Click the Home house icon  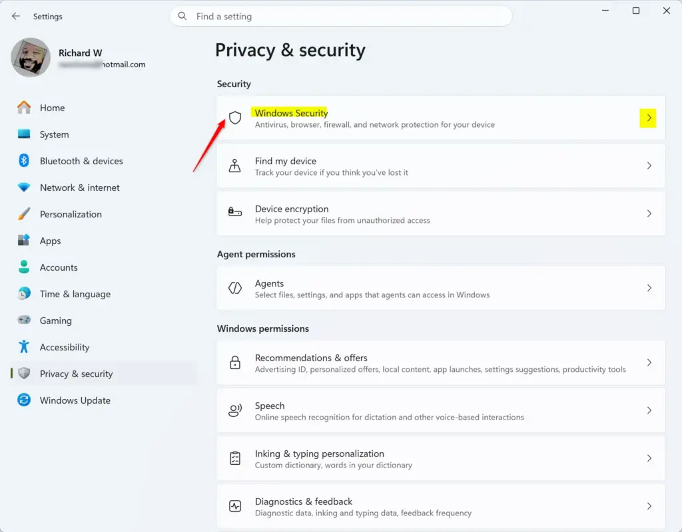(x=24, y=107)
